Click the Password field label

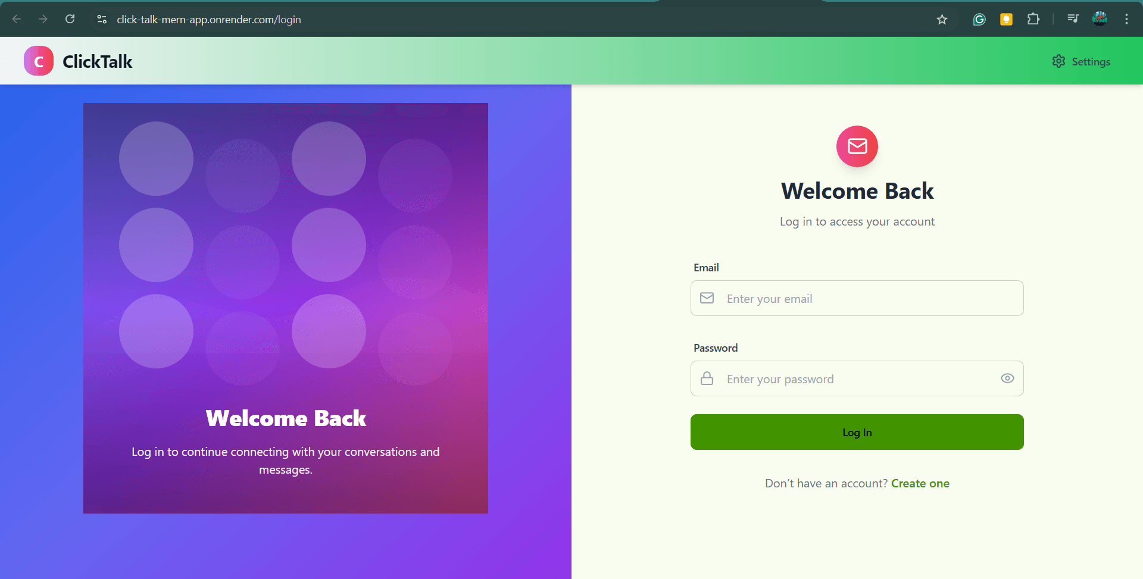716,348
